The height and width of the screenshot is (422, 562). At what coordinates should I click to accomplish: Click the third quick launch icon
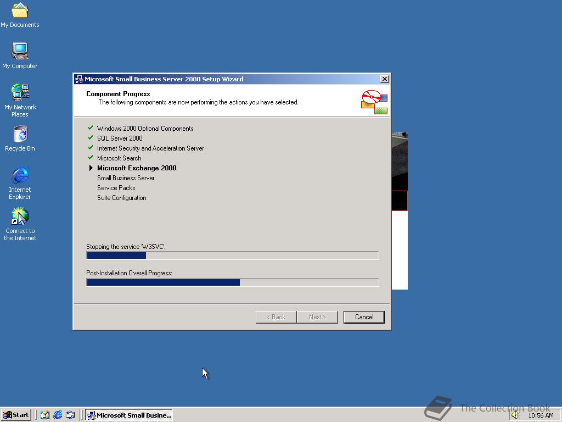coord(70,415)
